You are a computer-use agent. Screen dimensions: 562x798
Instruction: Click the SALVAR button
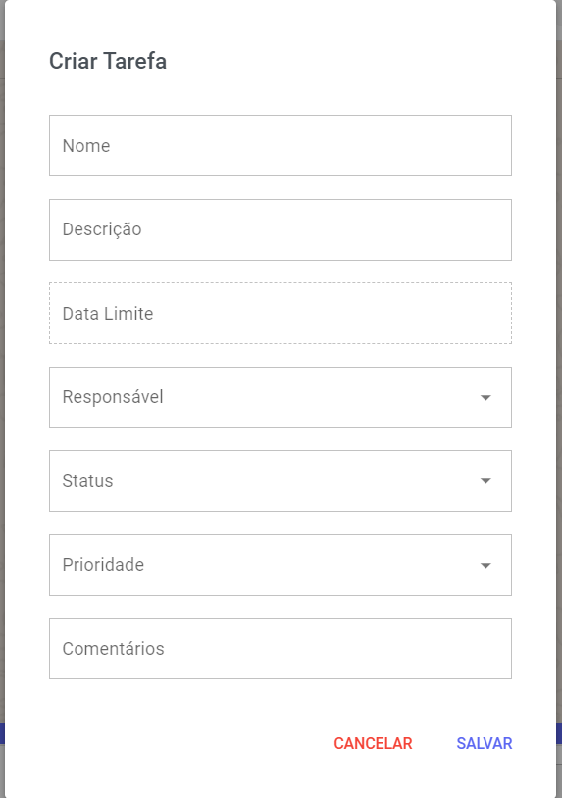click(x=485, y=743)
